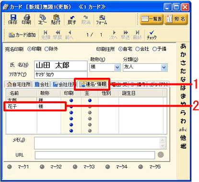Toggle マーク3 marker
Viewport: 199px width, 182px height.
75,167
